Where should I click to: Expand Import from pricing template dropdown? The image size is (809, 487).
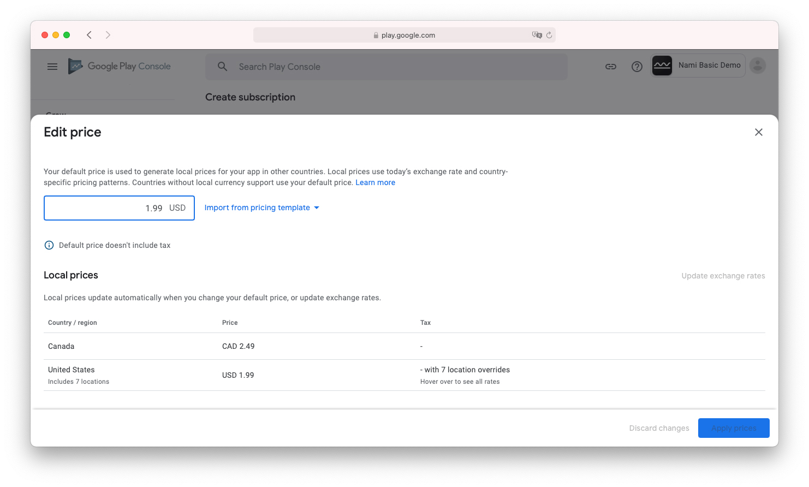[261, 207]
